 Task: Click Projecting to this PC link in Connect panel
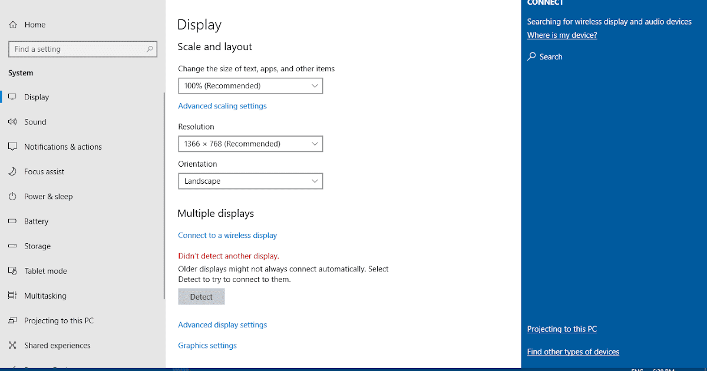pyautogui.click(x=562, y=329)
